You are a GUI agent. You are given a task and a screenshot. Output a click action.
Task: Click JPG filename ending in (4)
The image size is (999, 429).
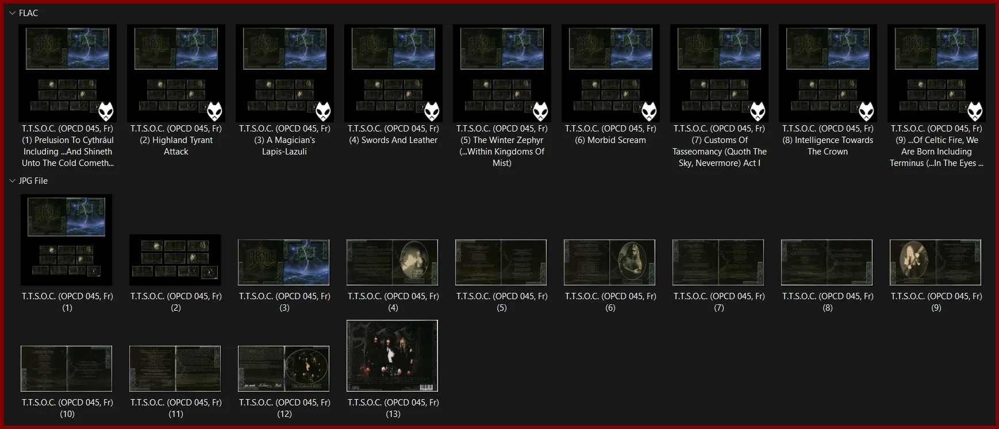(393, 302)
